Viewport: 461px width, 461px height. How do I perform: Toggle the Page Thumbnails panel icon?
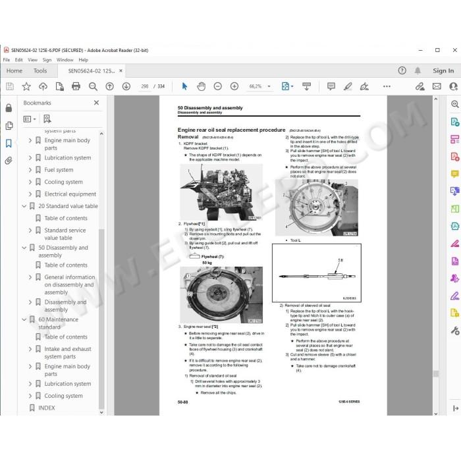(x=9, y=126)
